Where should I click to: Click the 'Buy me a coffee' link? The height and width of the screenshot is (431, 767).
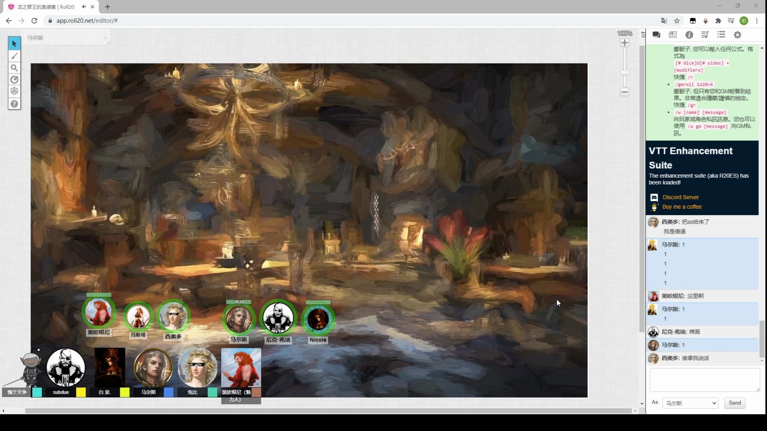pos(682,207)
